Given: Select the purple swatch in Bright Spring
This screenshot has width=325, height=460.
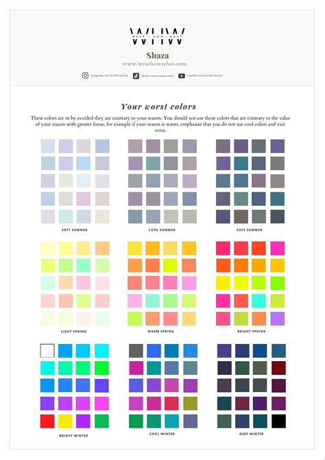Looking at the screenshot, I should pos(277,319).
